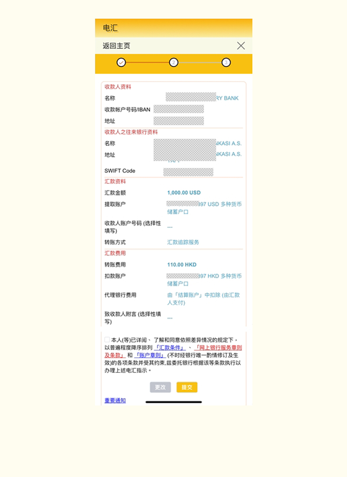
Task: Click the progress line between steps
Action: click(x=147, y=62)
